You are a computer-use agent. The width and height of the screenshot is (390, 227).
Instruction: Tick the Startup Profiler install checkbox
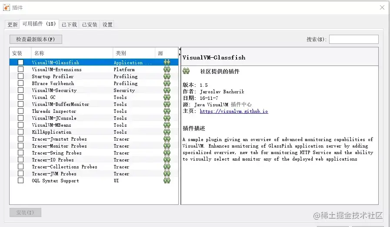20,76
